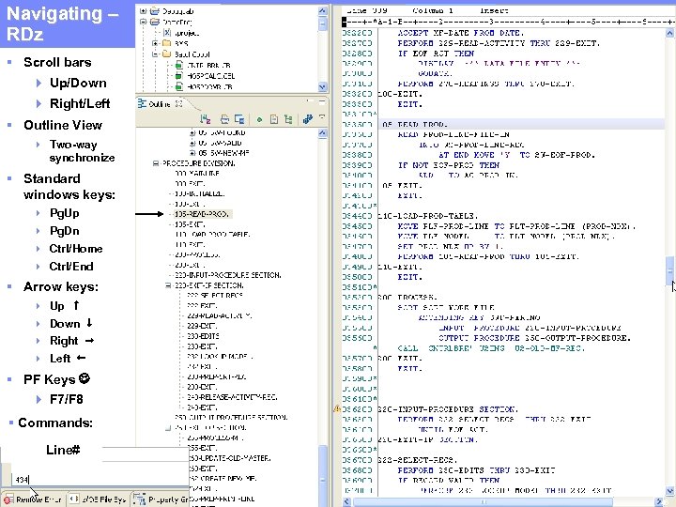The width and height of the screenshot is (676, 507).
Task: Click the COBOL folder icon under the project
Action: coord(167,54)
